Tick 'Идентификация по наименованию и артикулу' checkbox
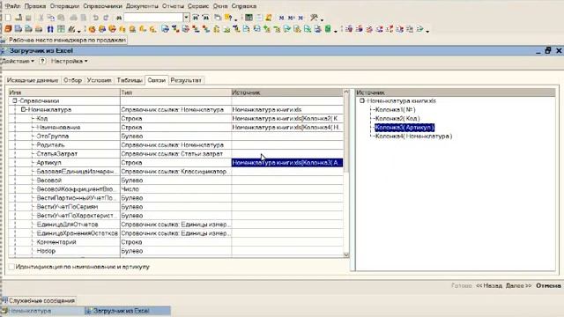Image resolution: width=564 pixels, height=317 pixels. (11, 267)
